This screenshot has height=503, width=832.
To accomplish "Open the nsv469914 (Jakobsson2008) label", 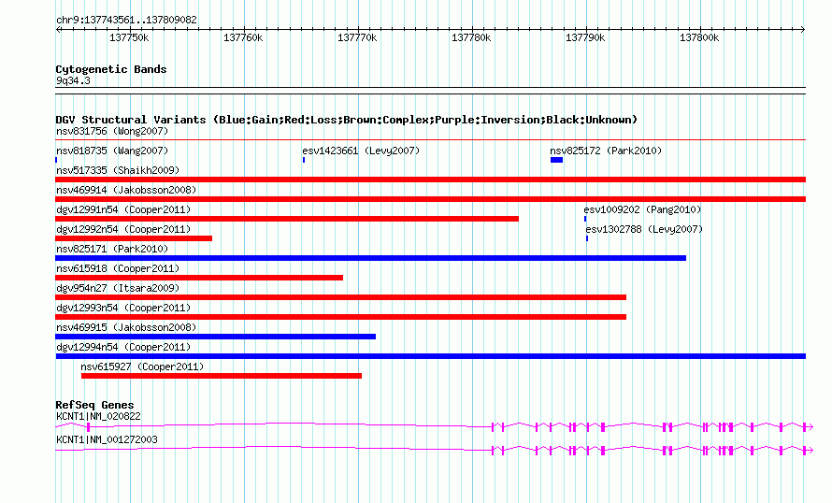I will tap(126, 190).
